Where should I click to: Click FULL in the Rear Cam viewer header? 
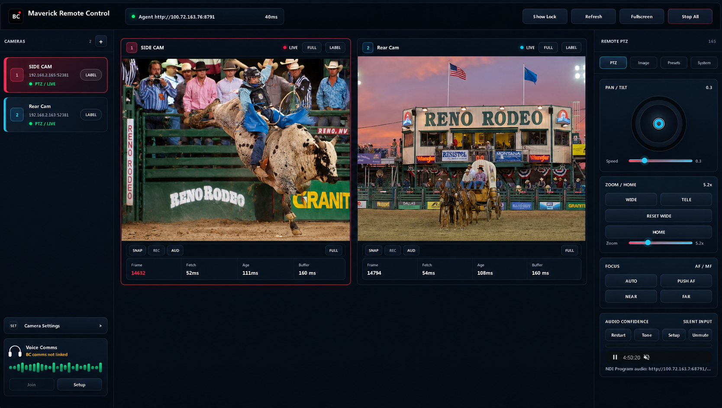(x=548, y=48)
